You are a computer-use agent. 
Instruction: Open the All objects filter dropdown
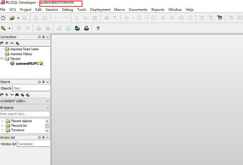click(x=25, y=108)
